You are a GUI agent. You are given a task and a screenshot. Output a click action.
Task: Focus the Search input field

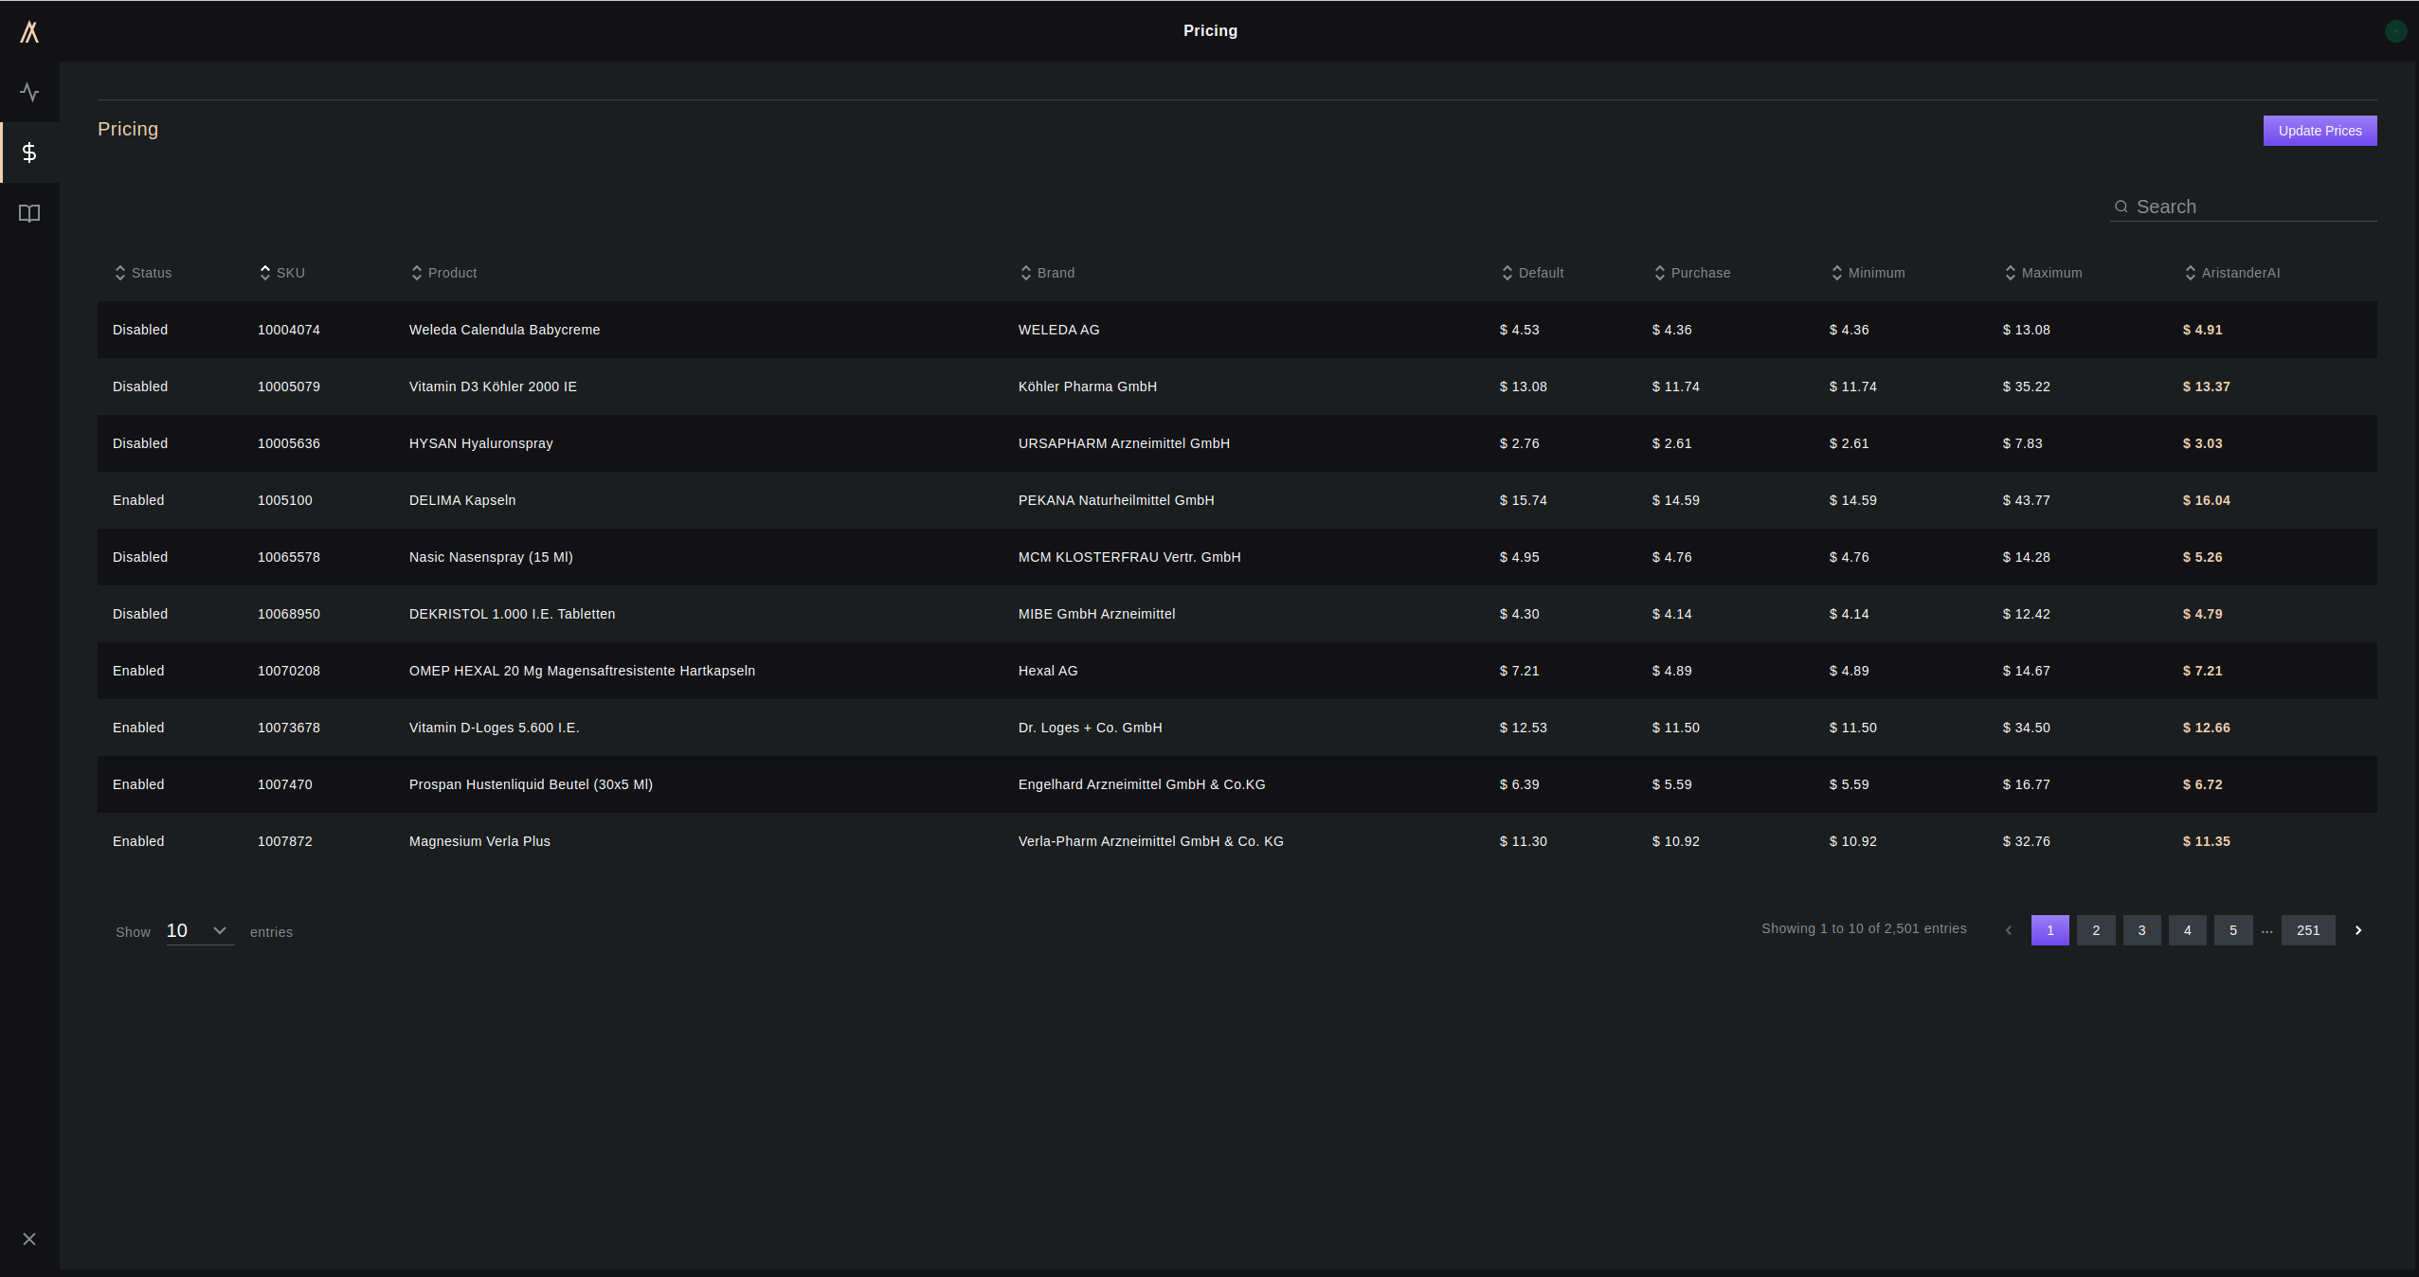tap(2253, 207)
